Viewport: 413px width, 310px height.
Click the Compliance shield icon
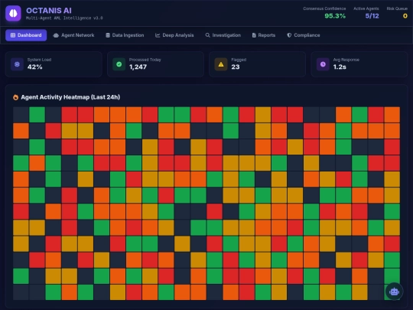pyautogui.click(x=289, y=35)
